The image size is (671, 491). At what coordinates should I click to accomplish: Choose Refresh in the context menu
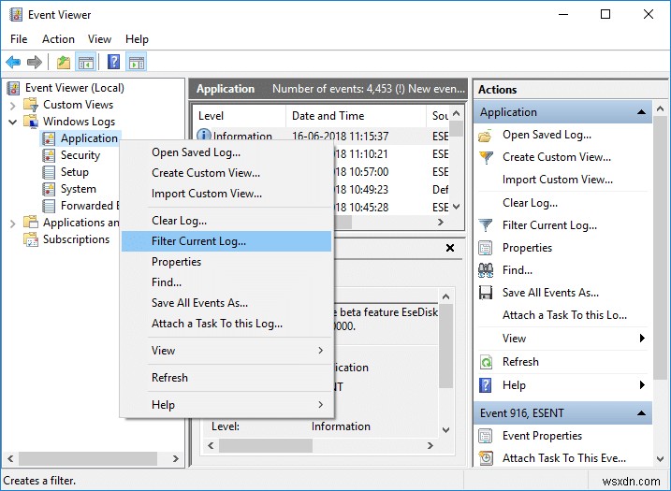click(226, 378)
